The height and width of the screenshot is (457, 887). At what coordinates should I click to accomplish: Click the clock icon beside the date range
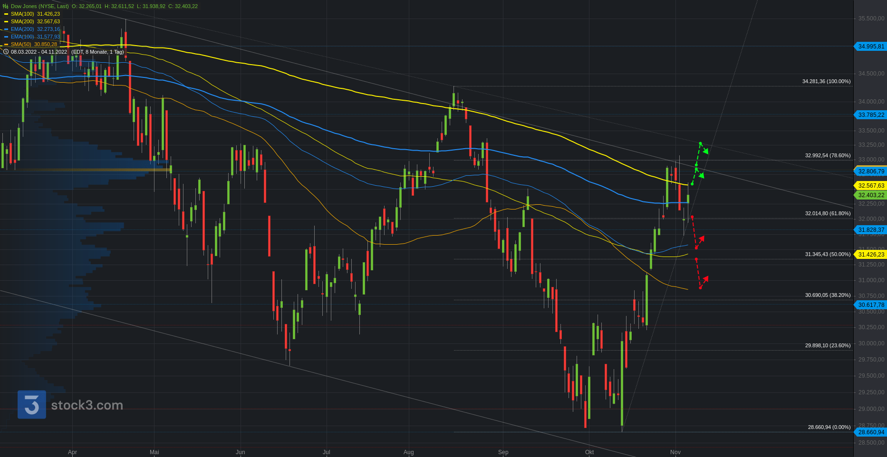point(6,52)
